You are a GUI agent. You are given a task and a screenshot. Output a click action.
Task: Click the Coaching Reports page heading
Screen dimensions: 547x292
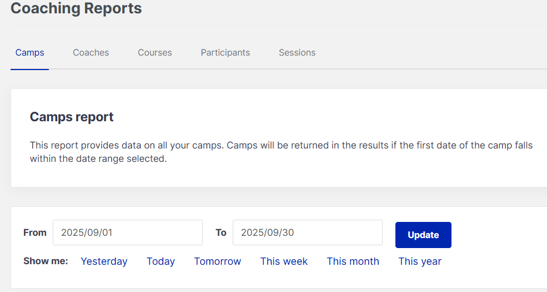[76, 9]
